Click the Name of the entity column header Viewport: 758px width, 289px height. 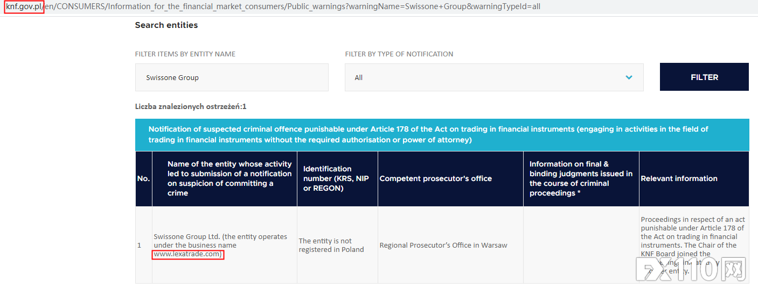coord(230,178)
